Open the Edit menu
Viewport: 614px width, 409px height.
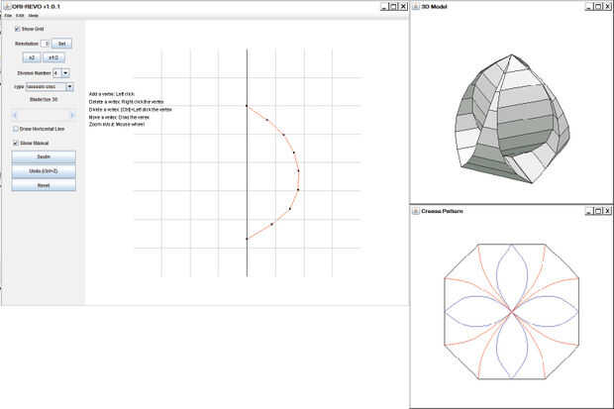[20, 15]
